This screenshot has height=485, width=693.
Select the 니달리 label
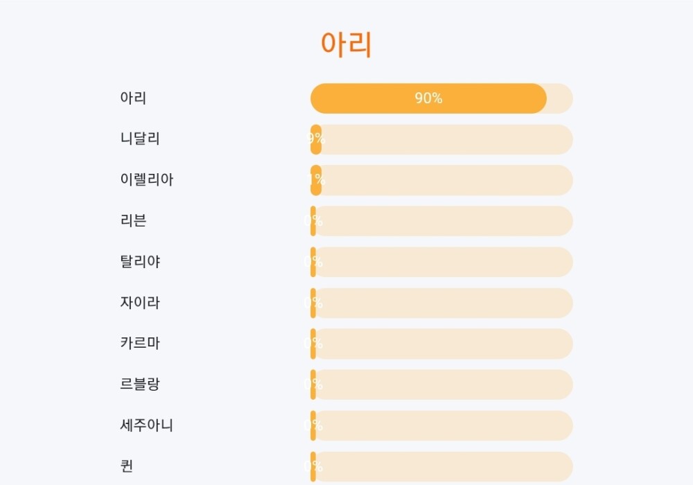coord(140,139)
